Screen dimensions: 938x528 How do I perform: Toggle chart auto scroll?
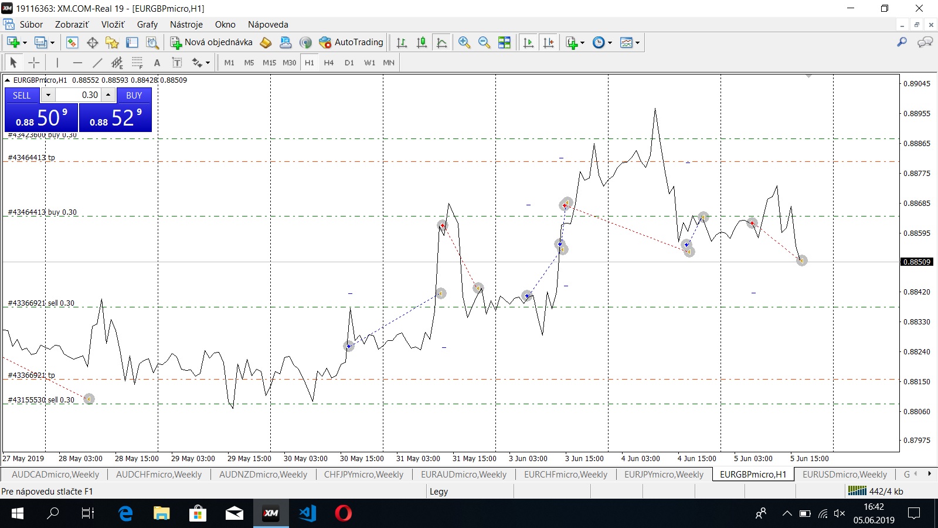(528, 42)
